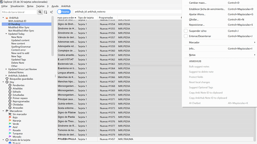Click the clock icon beside Estudiadas
The image size is (257, 144).
tap(10, 95)
